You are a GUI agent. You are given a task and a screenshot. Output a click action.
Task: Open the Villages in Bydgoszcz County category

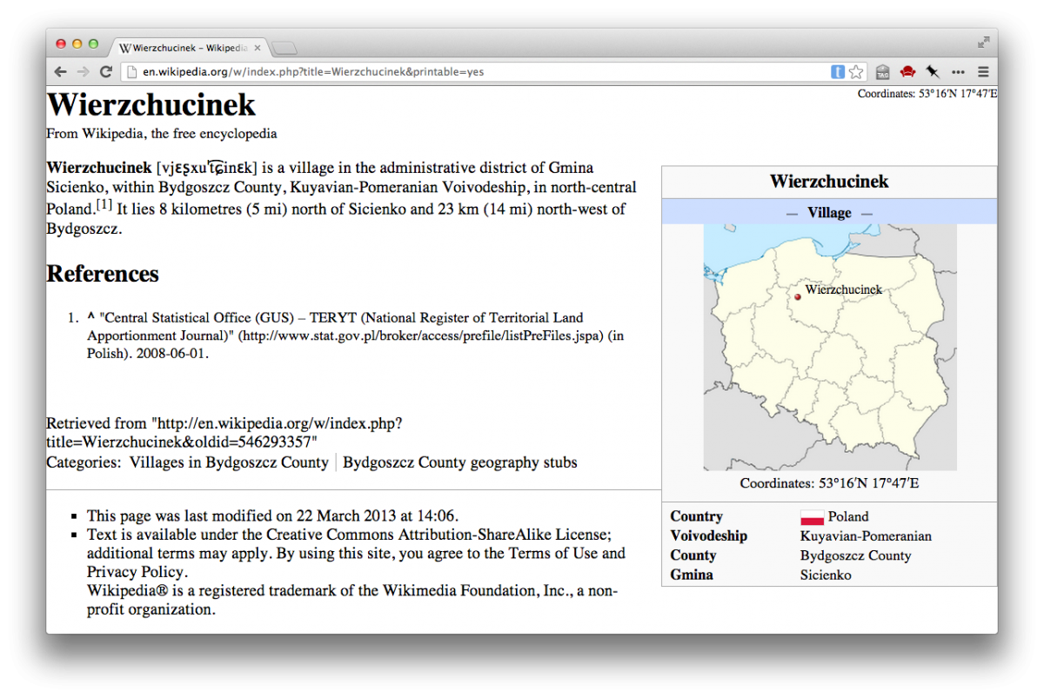click(229, 462)
